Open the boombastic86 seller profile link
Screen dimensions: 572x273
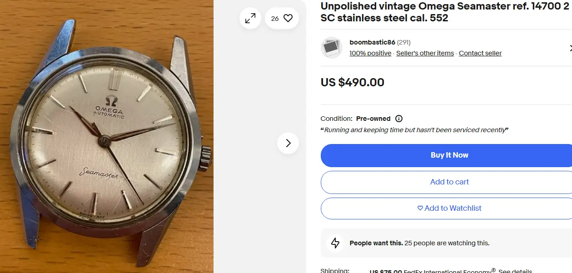click(372, 42)
